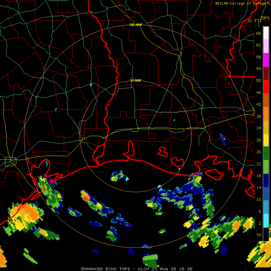Click the '66' legend value label
The width and height of the screenshot is (271, 271).
click(x=259, y=33)
